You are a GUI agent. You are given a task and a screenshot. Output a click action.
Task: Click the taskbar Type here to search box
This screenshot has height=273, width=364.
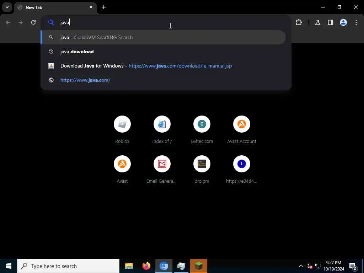(68, 266)
